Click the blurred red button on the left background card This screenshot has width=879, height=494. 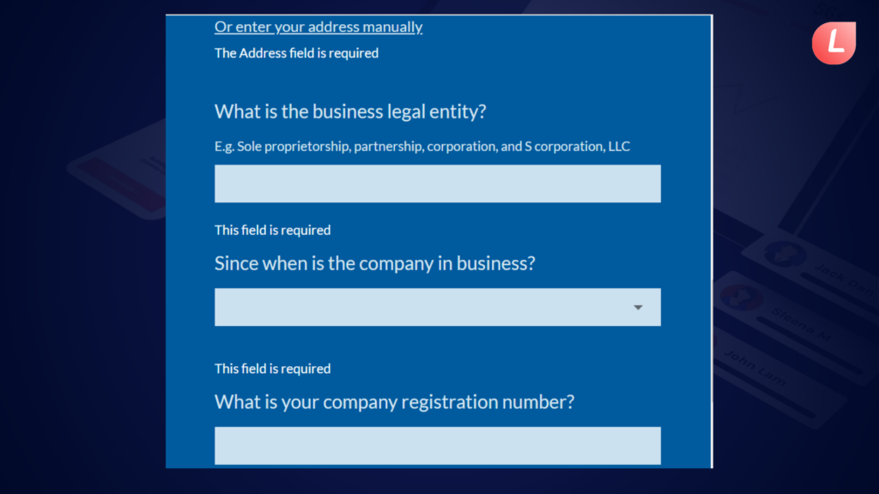pyautogui.click(x=122, y=184)
